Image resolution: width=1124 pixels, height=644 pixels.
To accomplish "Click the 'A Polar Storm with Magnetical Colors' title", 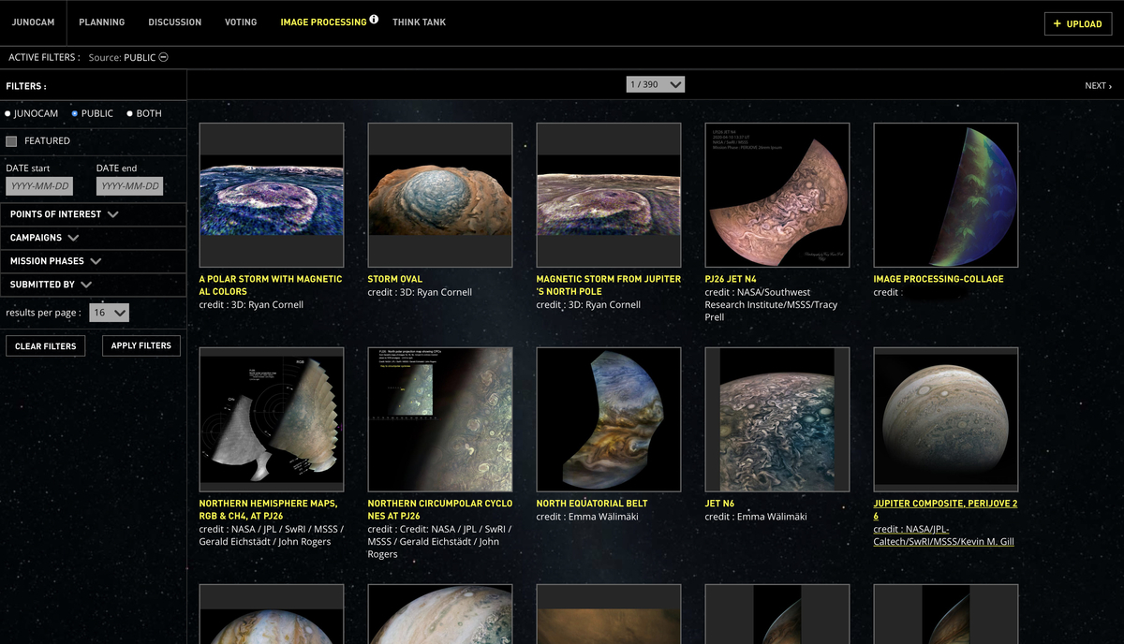I will [271, 285].
